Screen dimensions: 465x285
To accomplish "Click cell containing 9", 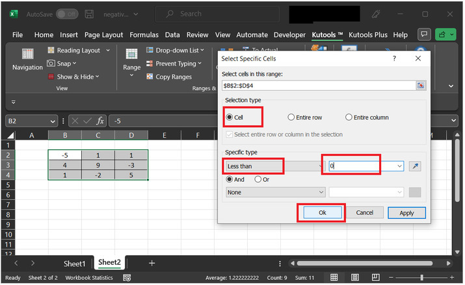I will click(98, 165).
